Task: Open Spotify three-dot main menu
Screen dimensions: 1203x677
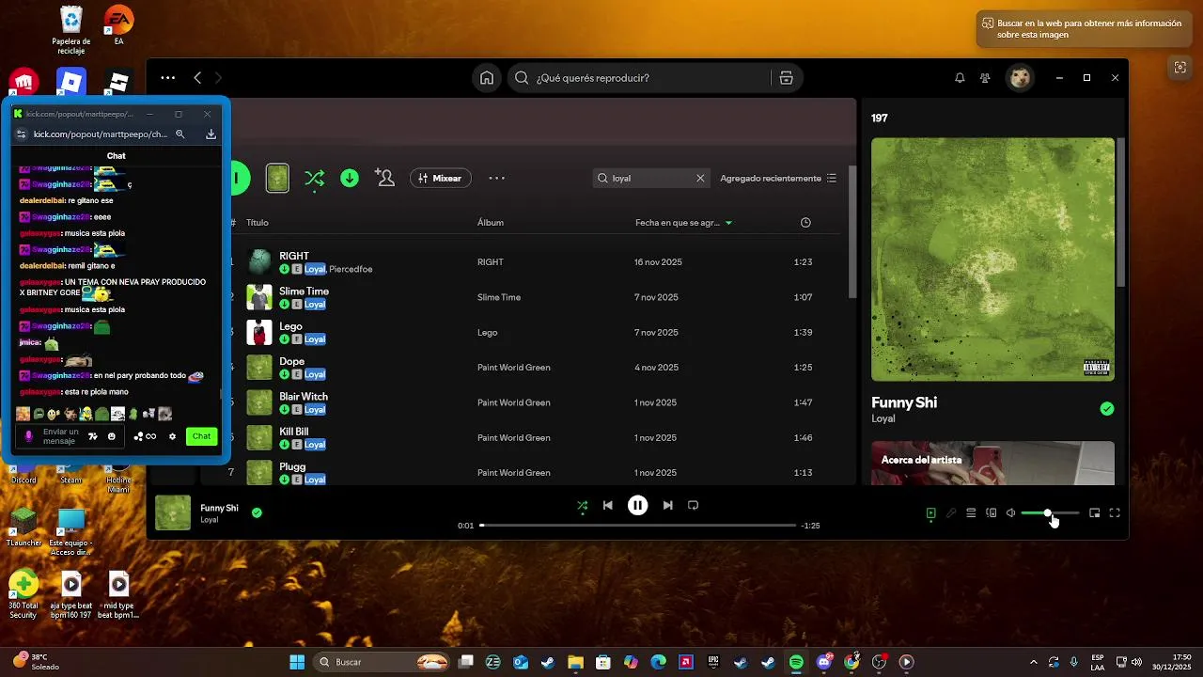Action: [x=167, y=78]
